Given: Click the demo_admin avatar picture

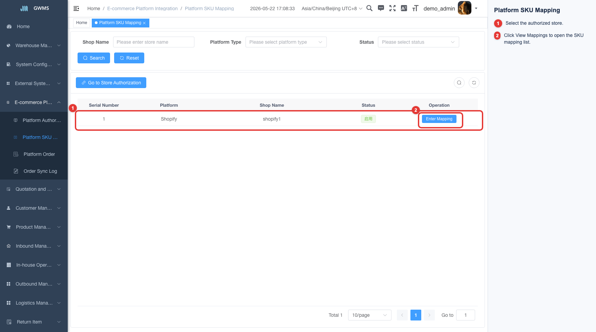Looking at the screenshot, I should tap(465, 8).
